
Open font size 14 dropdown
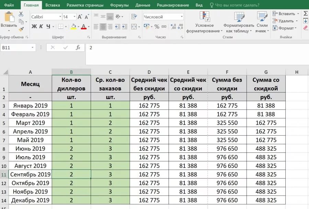[x=75, y=17]
